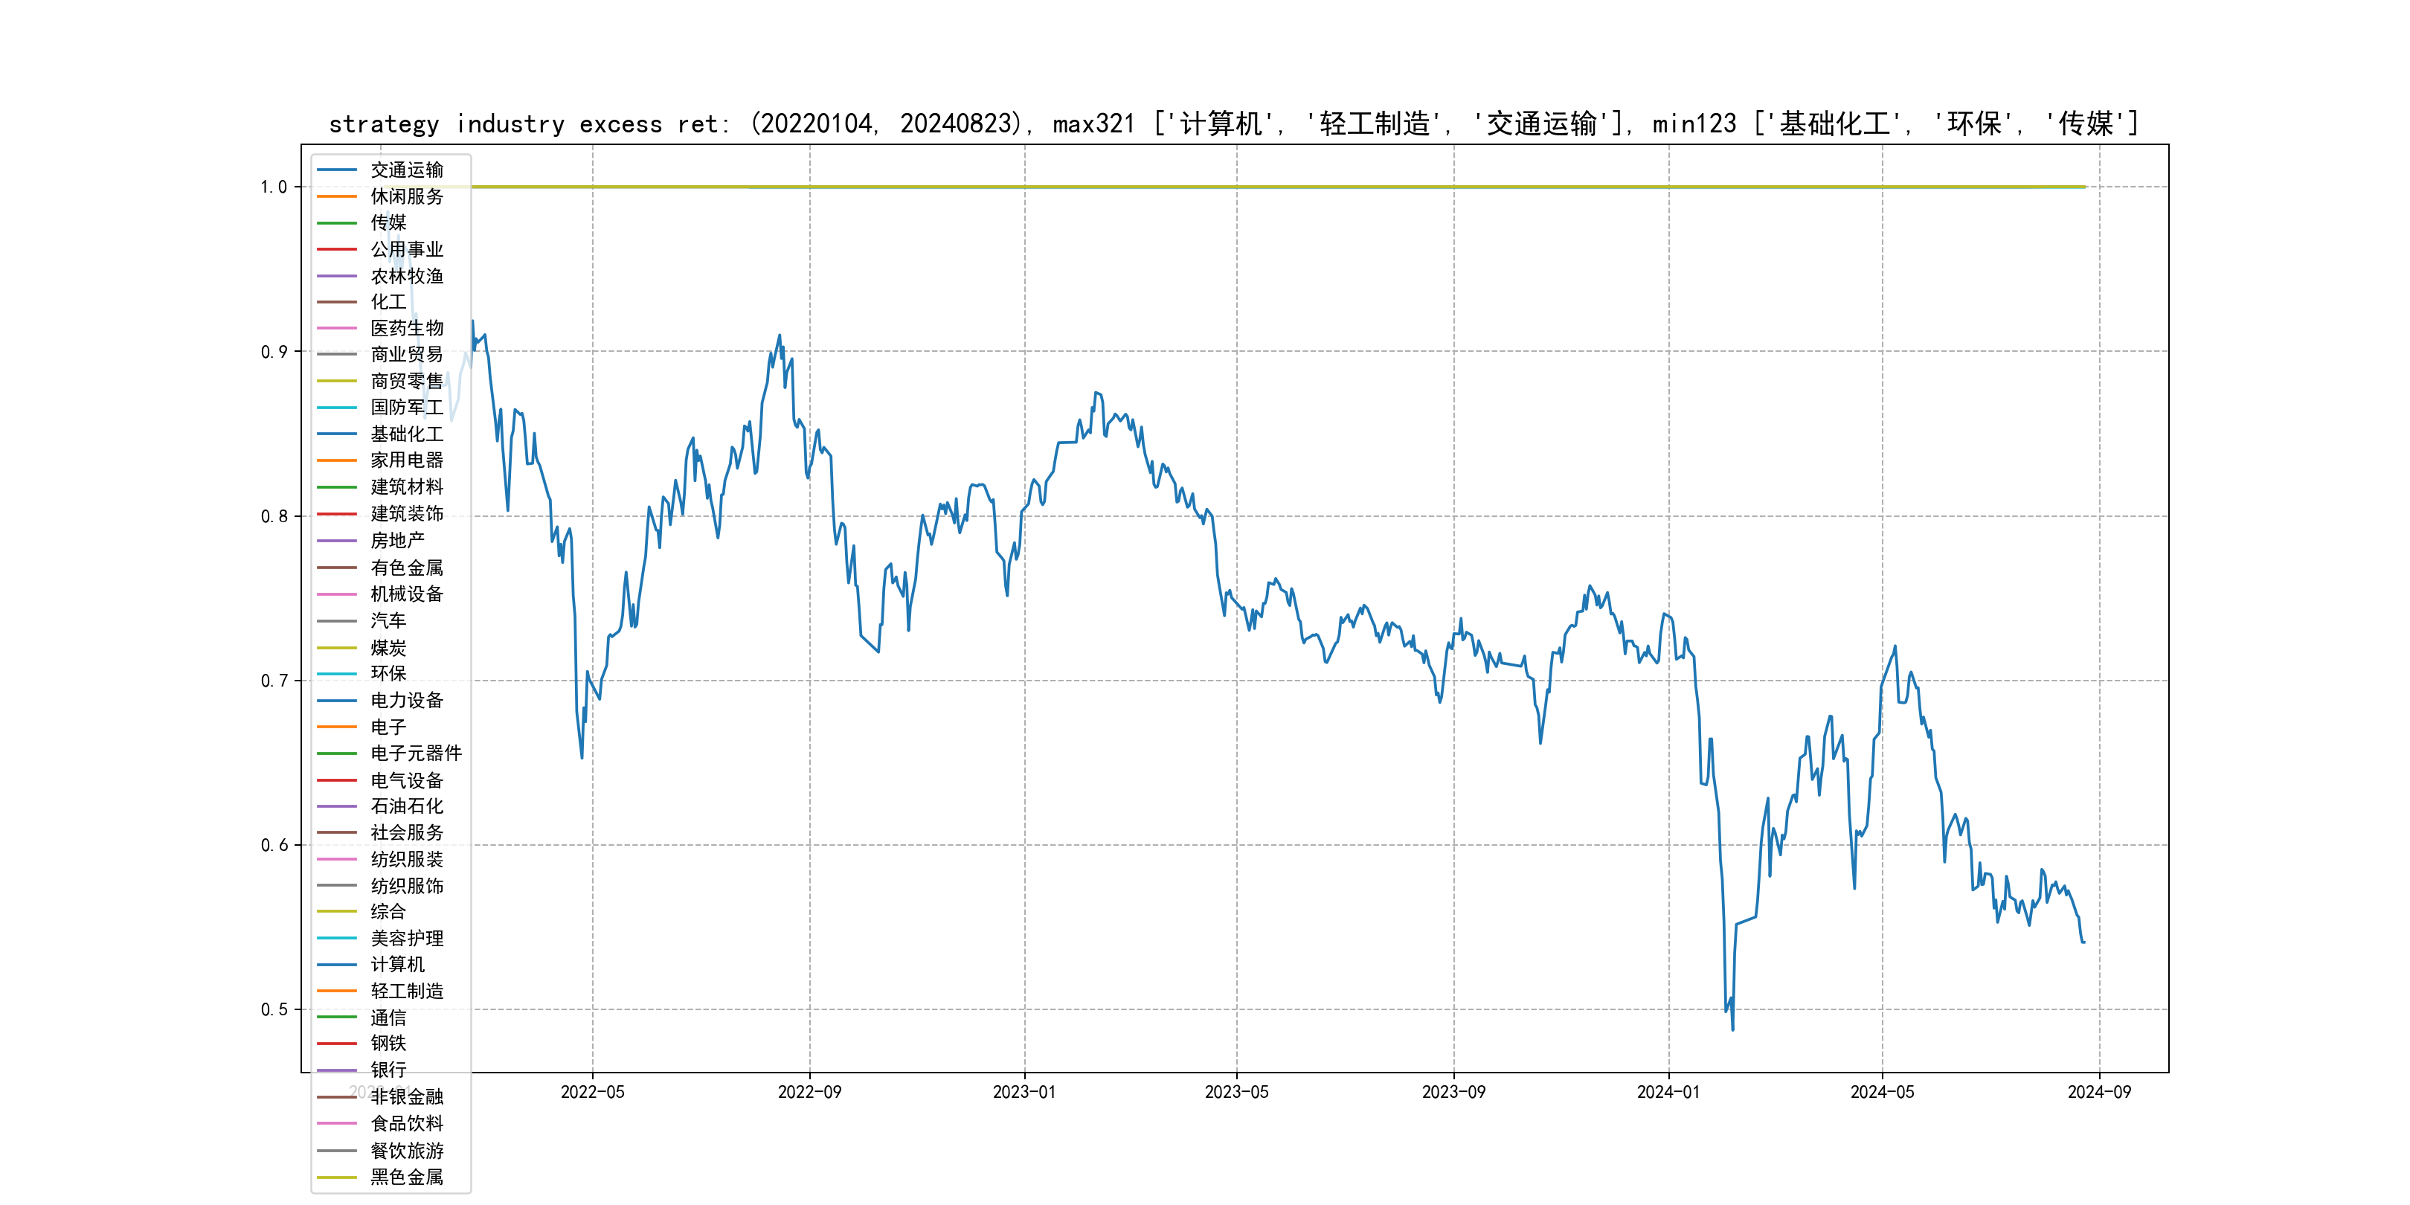
Task: Click the 2022-09 x-axis tick label
Action: (809, 1093)
